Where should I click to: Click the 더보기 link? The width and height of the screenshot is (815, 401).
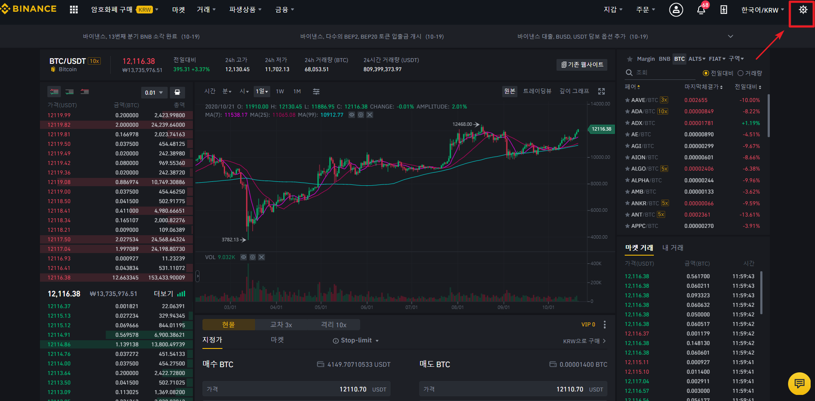pos(164,293)
